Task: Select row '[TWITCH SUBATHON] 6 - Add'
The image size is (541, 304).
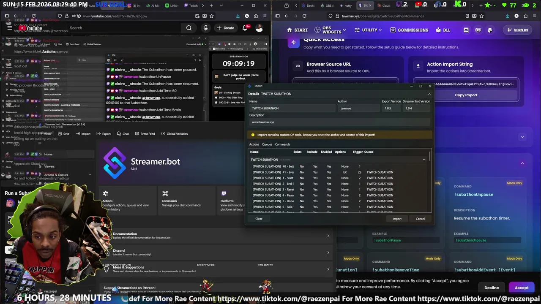Action: pyautogui.click(x=338, y=207)
